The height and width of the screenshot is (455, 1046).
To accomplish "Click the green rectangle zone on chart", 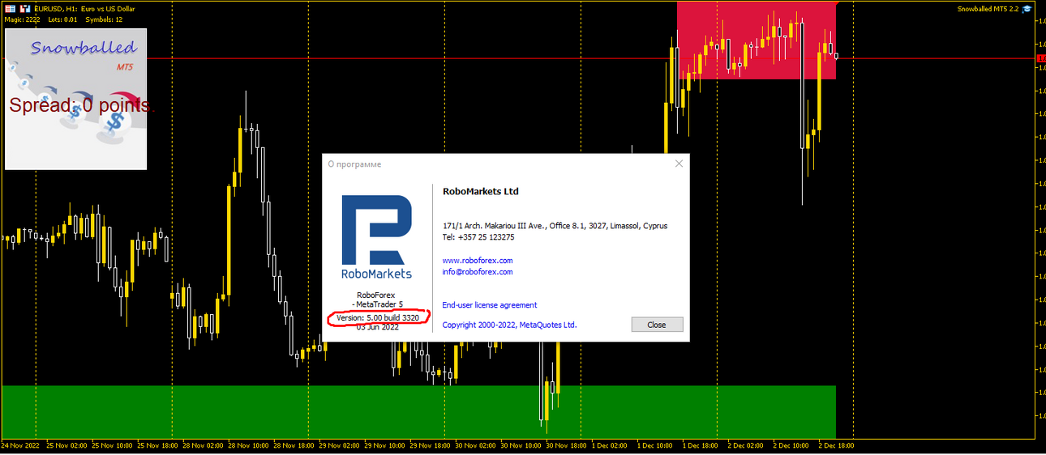I will pyautogui.click(x=418, y=412).
